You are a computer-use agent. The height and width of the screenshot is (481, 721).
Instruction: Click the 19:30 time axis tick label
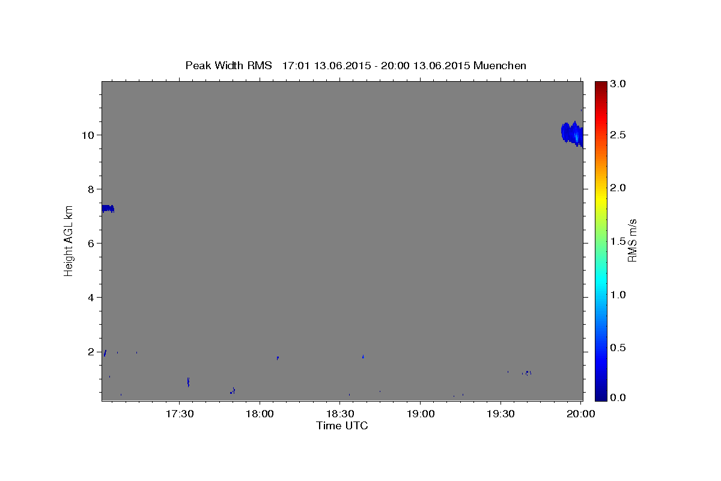pyautogui.click(x=500, y=414)
